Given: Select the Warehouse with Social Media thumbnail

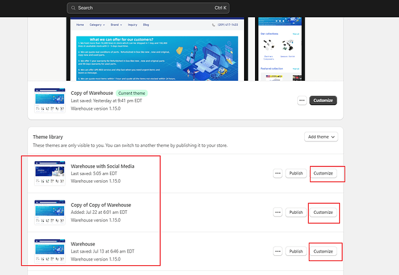Looking at the screenshot, I should point(50,173).
